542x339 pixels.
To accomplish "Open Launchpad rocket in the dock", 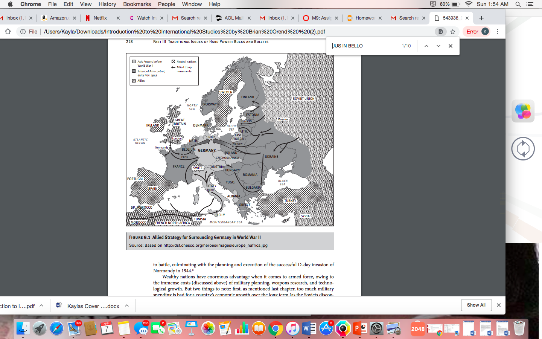I will point(40,328).
